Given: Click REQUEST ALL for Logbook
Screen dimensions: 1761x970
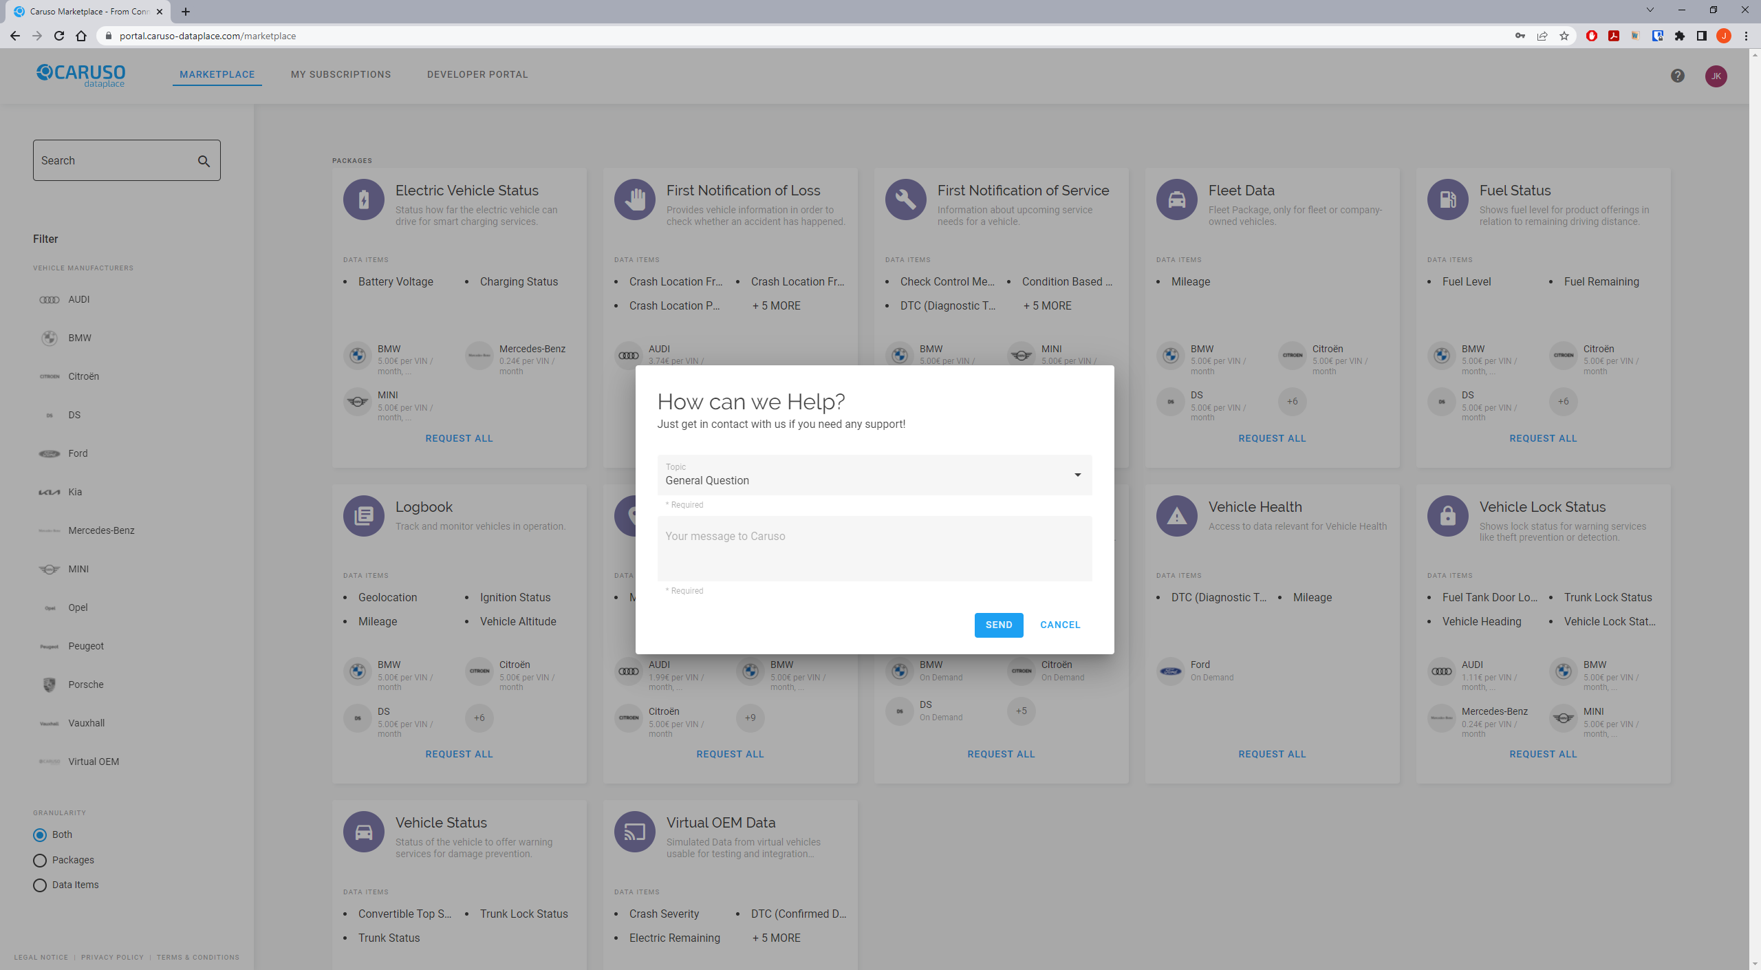Looking at the screenshot, I should [x=459, y=755].
